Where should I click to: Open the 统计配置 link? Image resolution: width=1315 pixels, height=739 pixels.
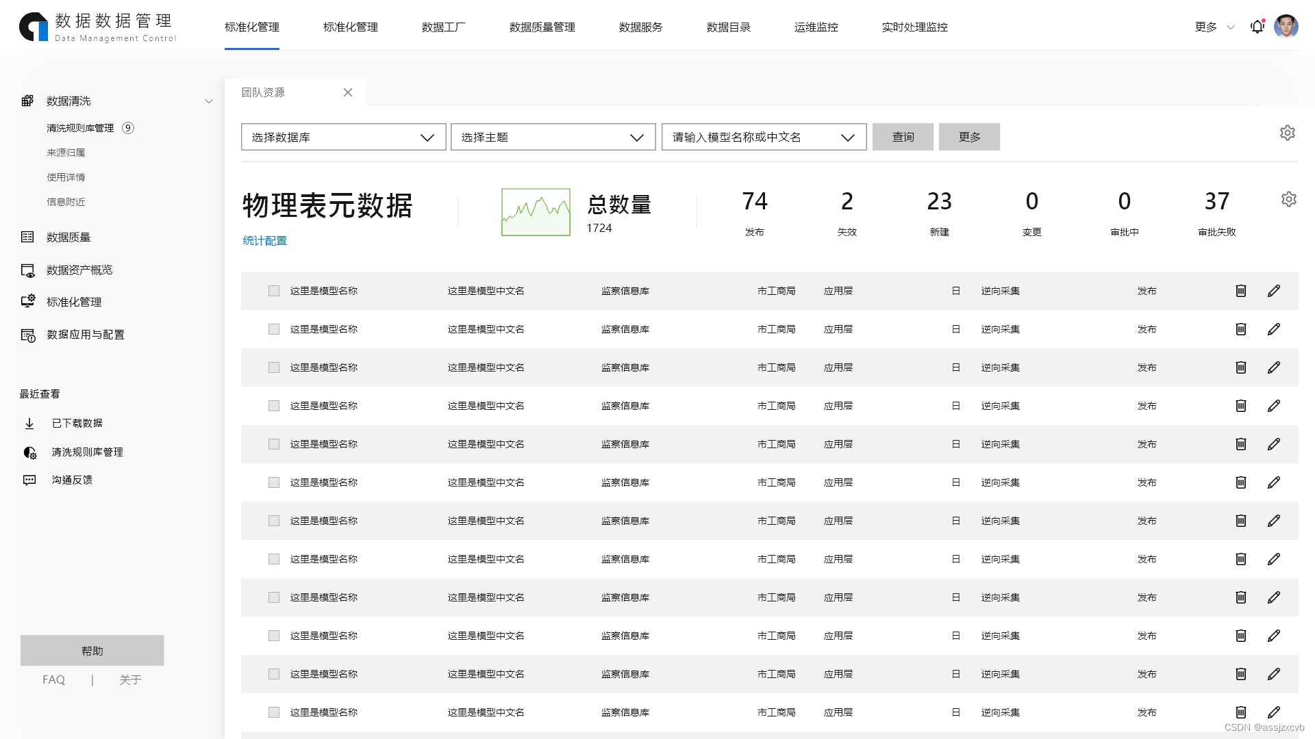[x=264, y=240]
